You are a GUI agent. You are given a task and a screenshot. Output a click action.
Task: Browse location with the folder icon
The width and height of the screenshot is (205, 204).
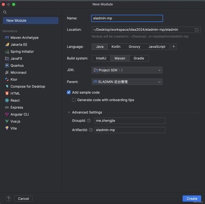(x=196, y=30)
